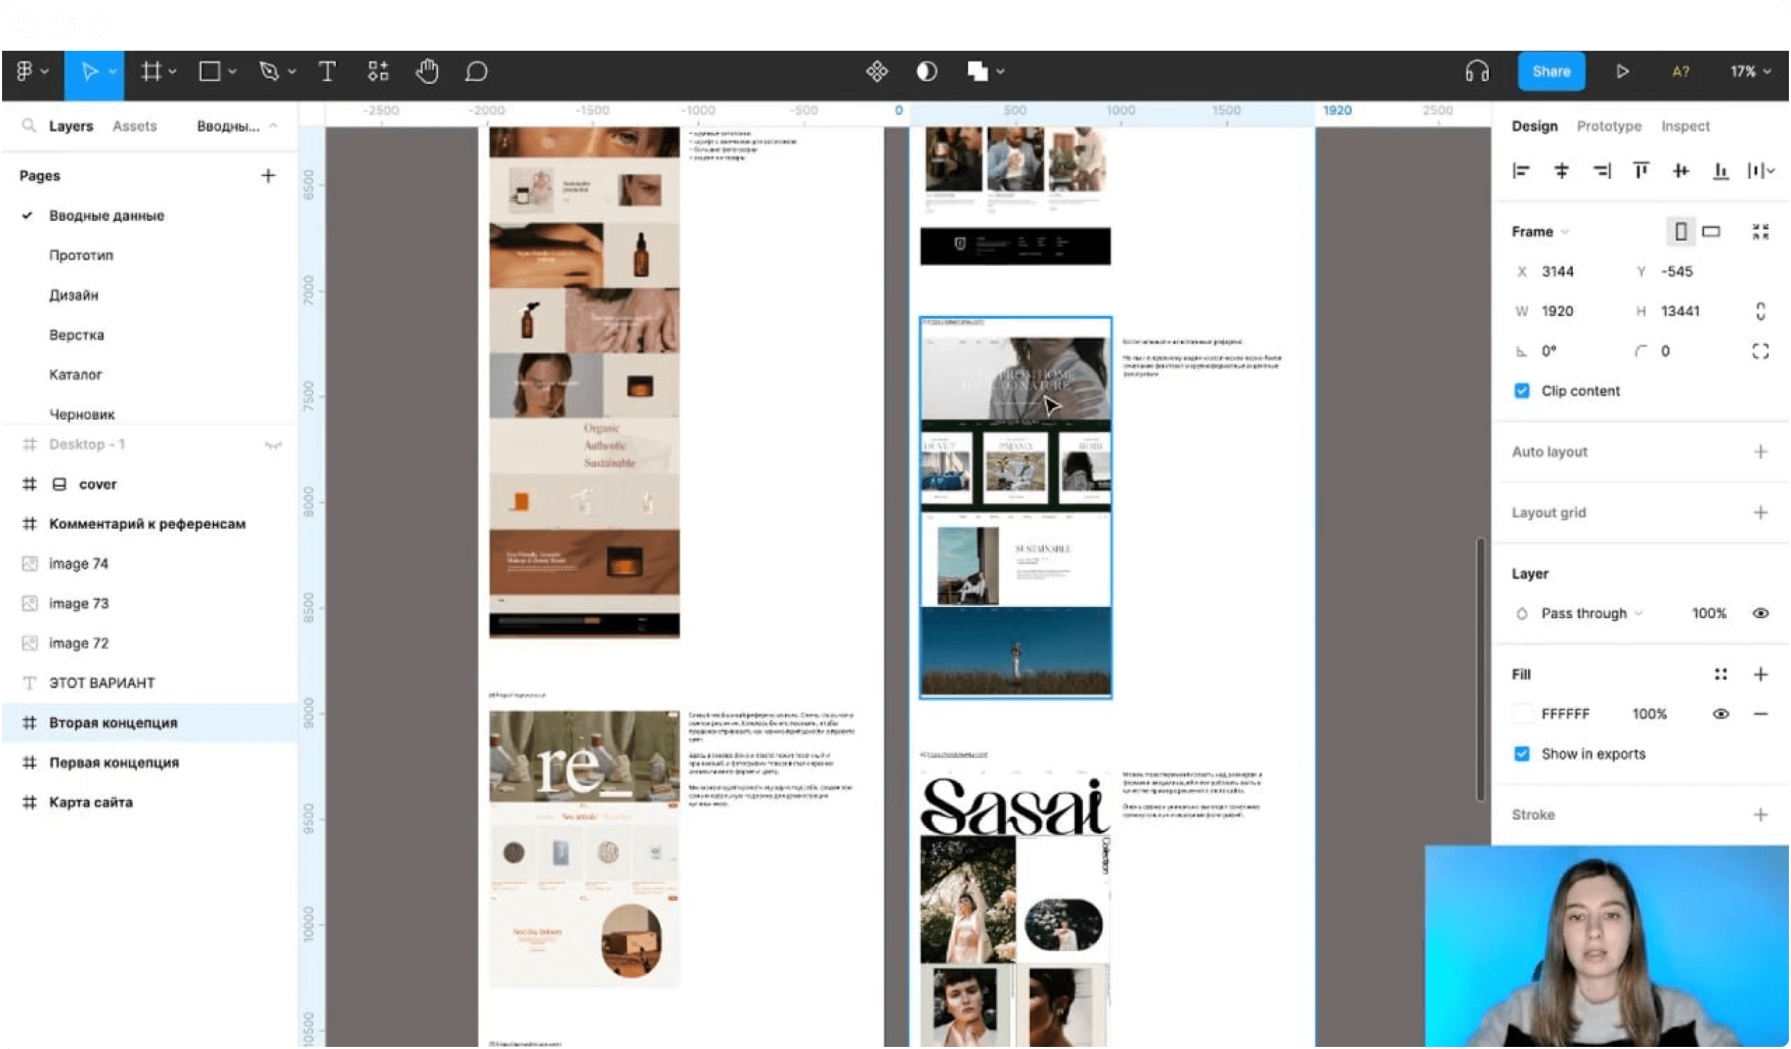Toggle the Show in exports checkbox
The height and width of the screenshot is (1049, 1791).
click(1522, 754)
